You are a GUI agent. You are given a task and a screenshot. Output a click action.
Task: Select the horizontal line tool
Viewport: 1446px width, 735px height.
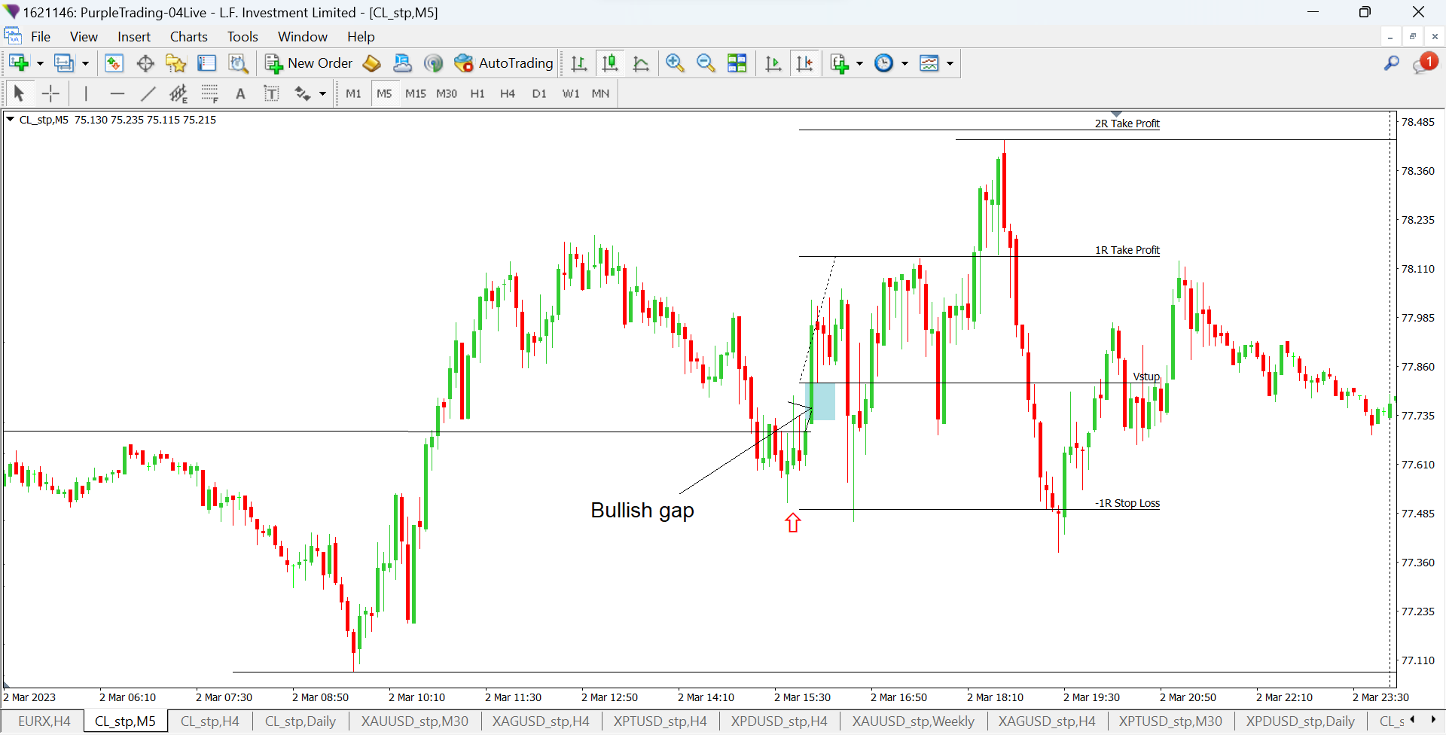click(x=117, y=93)
